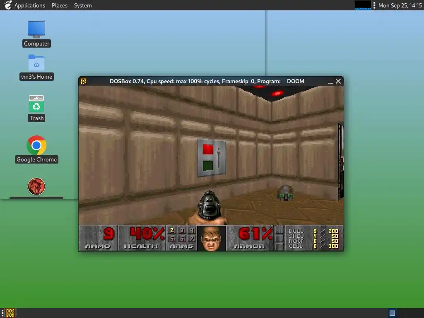The image size is (424, 318).
Task: Open the Places menu
Action: tap(60, 5)
